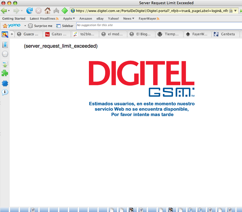
Task: Click the WordPress icon on Tiemp tab
Action: pos(160,34)
